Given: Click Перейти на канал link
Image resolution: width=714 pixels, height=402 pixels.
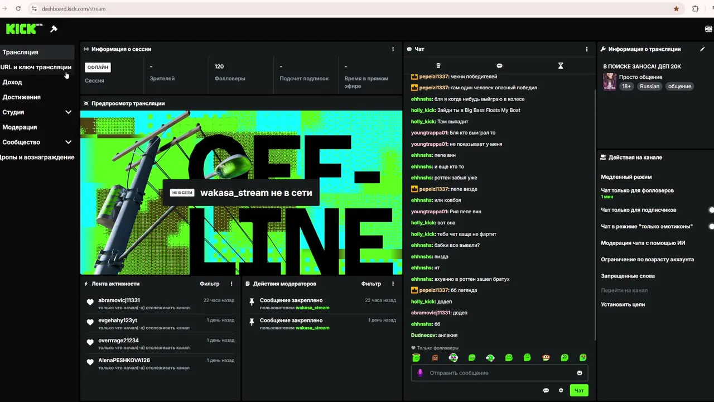Looking at the screenshot, I should coord(624,290).
